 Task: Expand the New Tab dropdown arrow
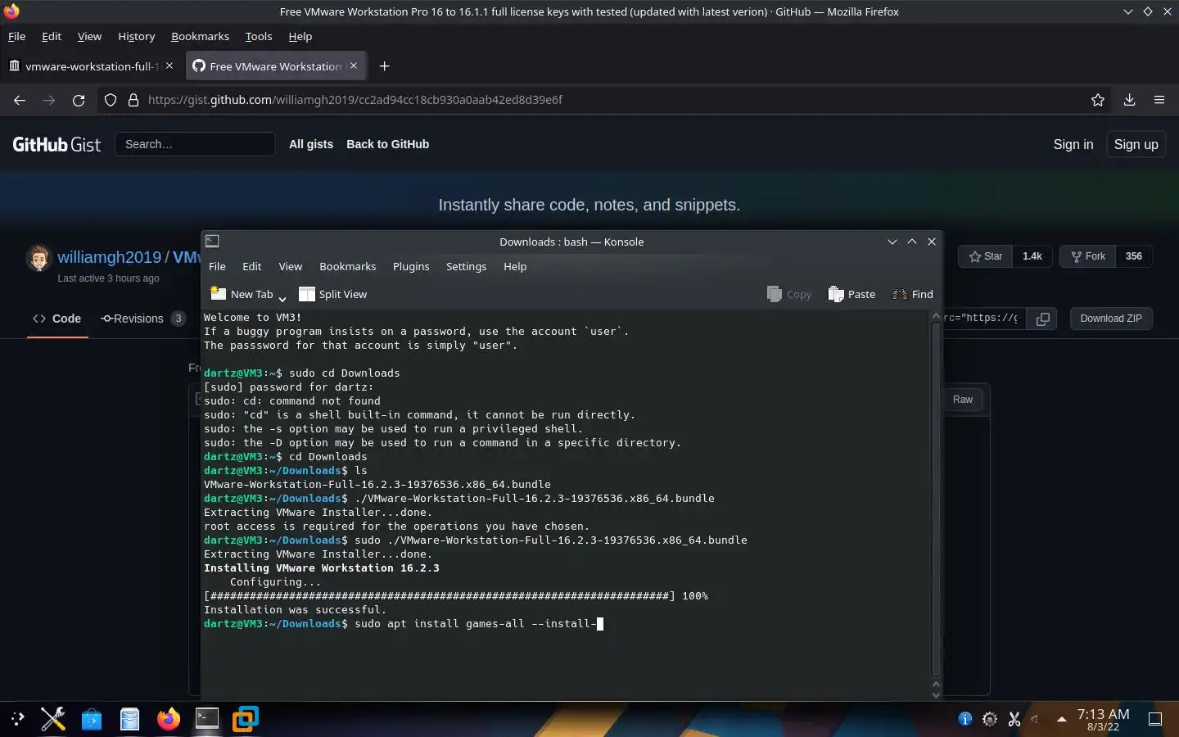coord(282,298)
